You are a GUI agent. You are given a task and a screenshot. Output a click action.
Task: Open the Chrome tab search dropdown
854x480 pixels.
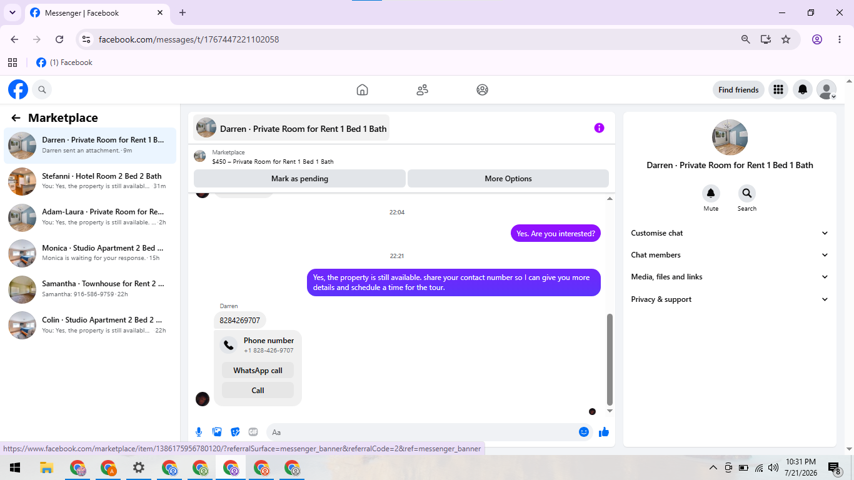click(12, 12)
